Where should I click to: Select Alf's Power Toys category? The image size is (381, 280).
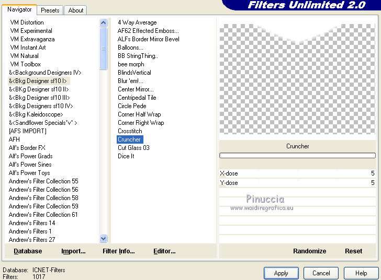[x=29, y=173]
